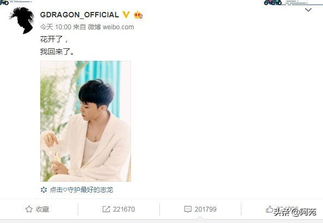
Task: Open reposts via the 221670 count
Action: tap(124, 209)
